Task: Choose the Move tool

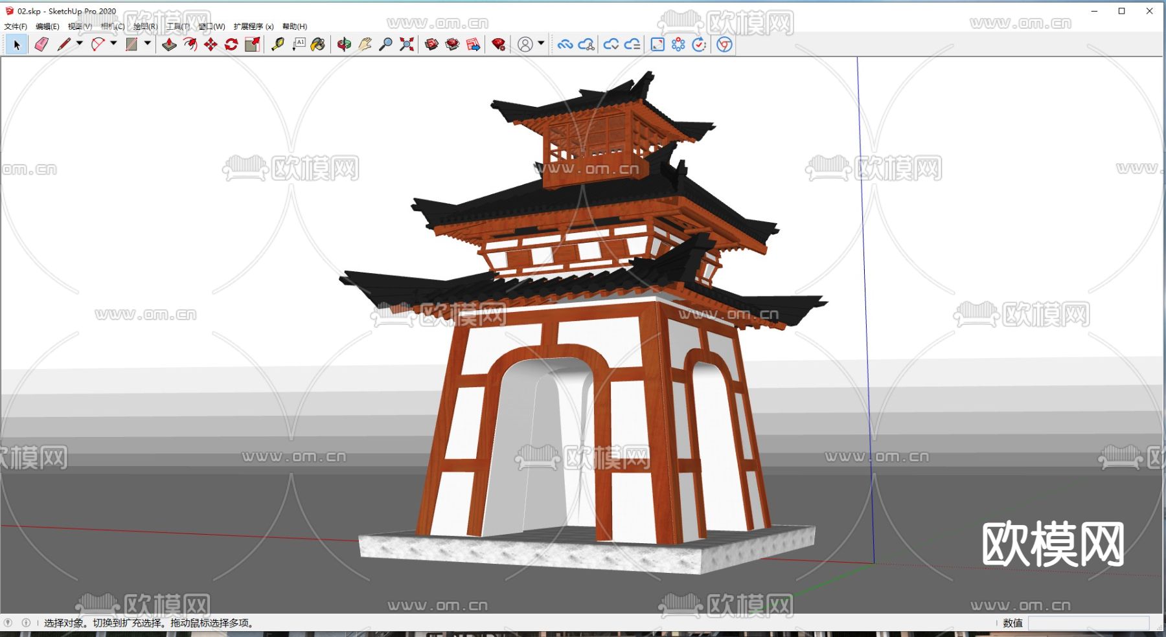Action: click(x=211, y=44)
